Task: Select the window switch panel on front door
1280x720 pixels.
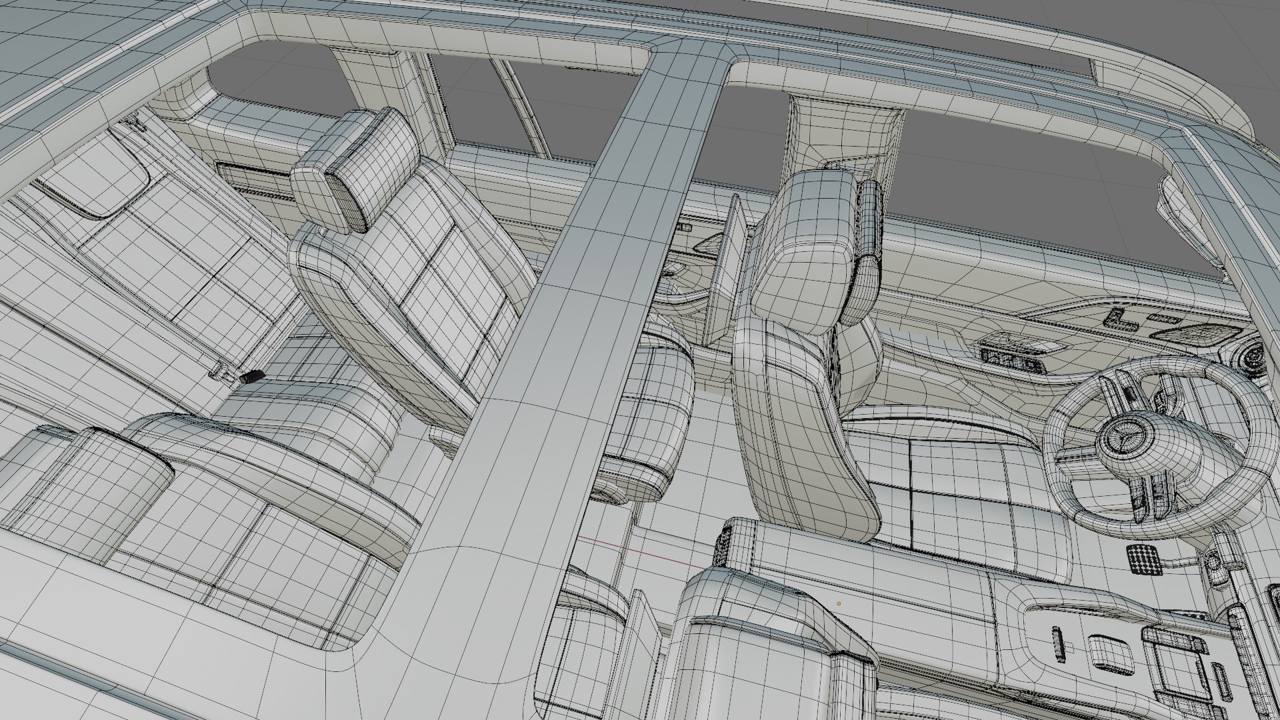Action: 1011,361
